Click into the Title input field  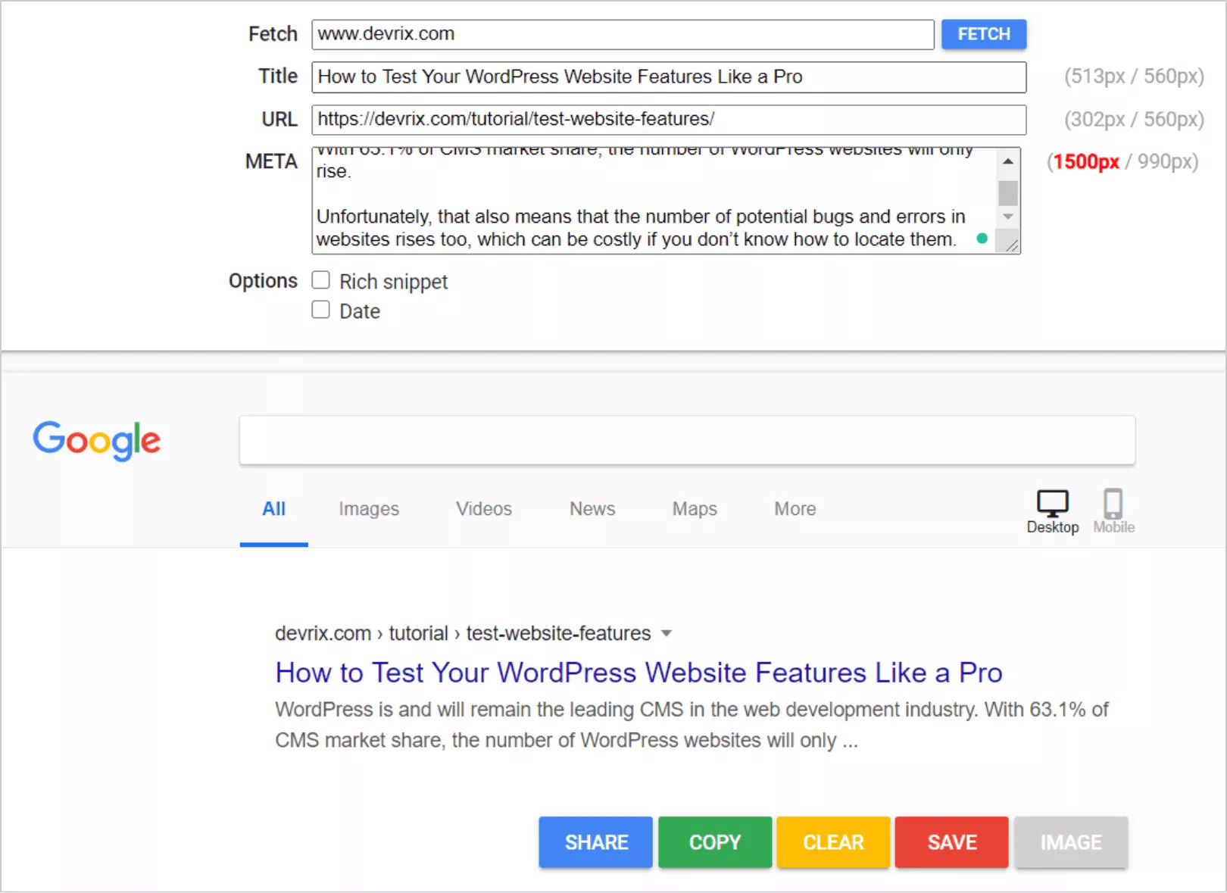pyautogui.click(x=669, y=76)
